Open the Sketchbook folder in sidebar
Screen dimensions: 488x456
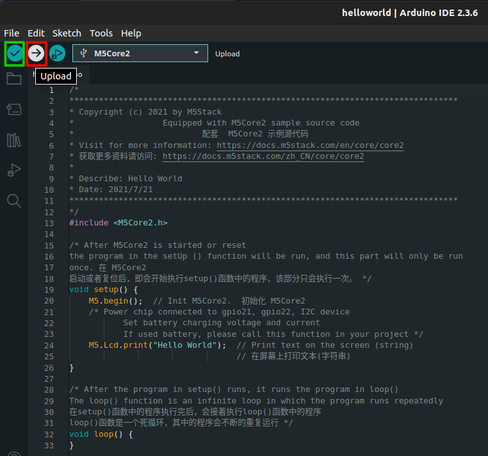pyautogui.click(x=13, y=79)
